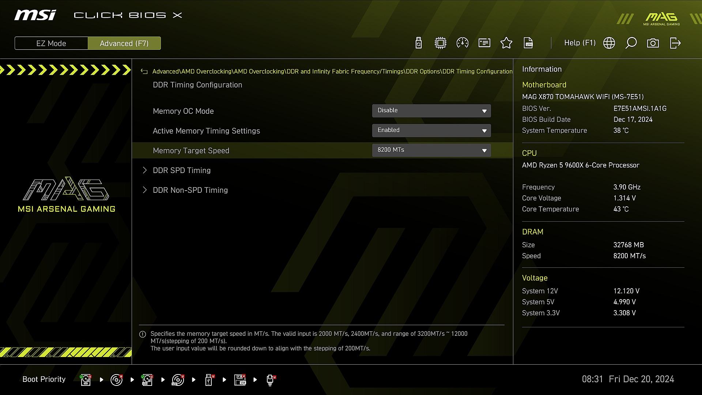
Task: Click the CPU chip icon in toolbar
Action: point(441,43)
